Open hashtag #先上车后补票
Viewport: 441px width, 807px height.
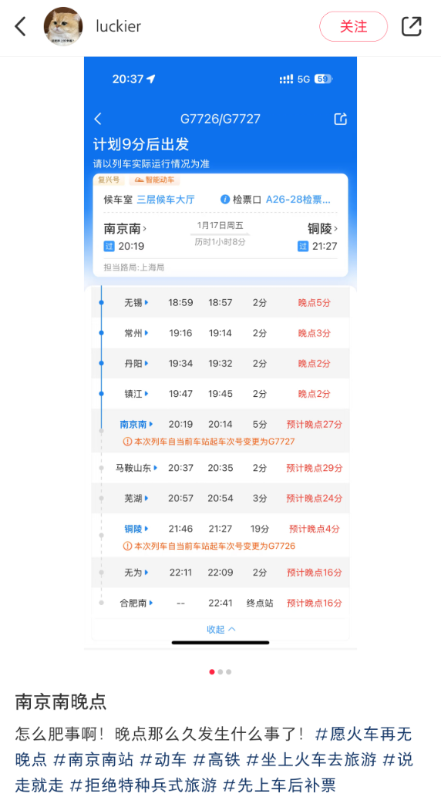279,785
